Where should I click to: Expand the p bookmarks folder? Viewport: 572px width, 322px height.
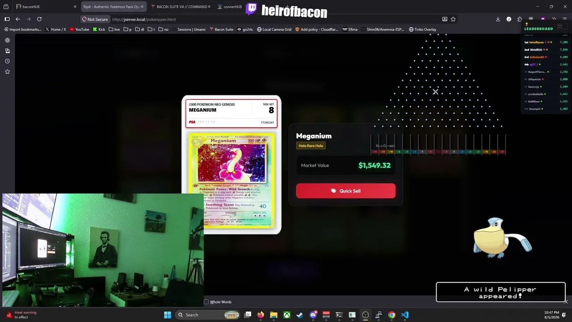click(x=127, y=30)
